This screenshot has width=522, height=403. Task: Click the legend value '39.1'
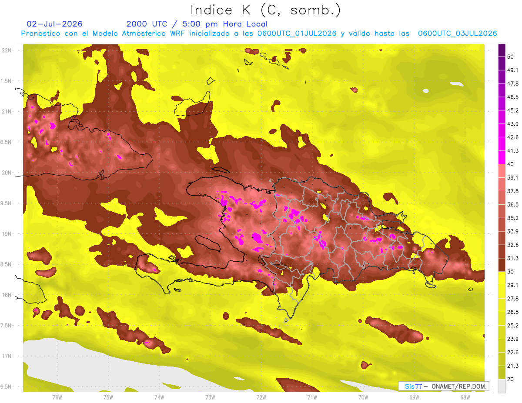[x=513, y=177]
